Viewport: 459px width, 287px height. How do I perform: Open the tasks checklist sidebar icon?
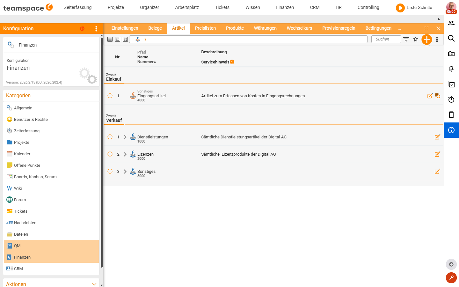click(x=451, y=84)
